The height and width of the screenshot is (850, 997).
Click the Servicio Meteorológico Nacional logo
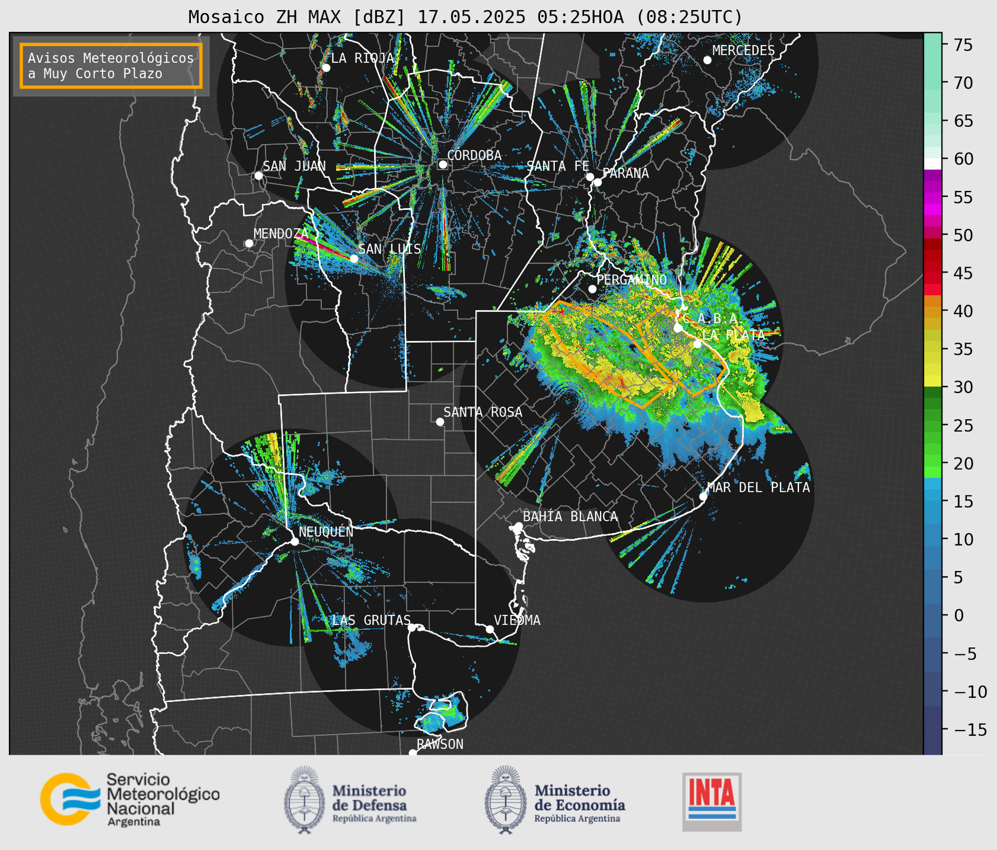(129, 799)
